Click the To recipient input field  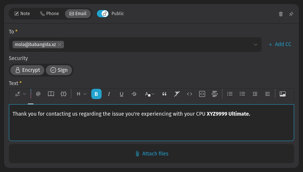click(x=135, y=45)
